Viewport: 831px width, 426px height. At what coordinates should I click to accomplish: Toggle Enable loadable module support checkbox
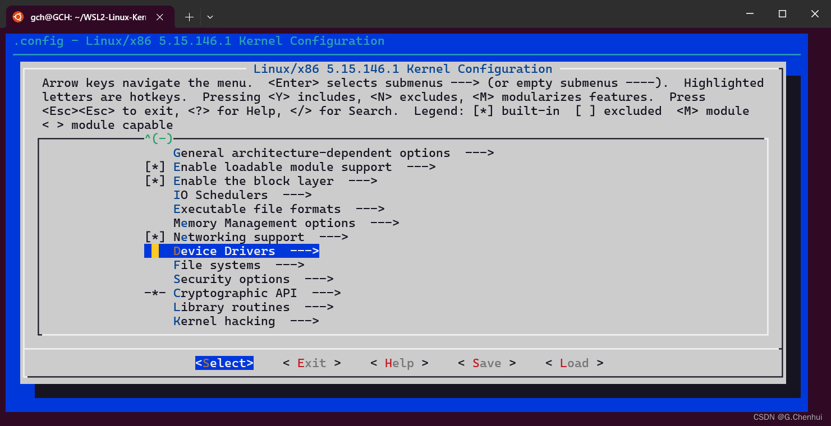pos(155,167)
